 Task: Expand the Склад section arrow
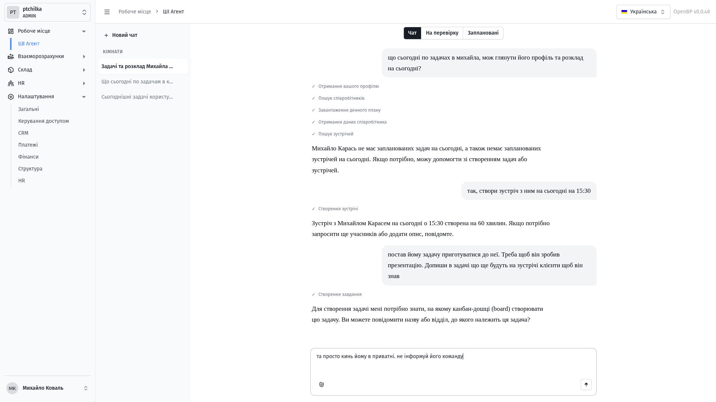84,70
